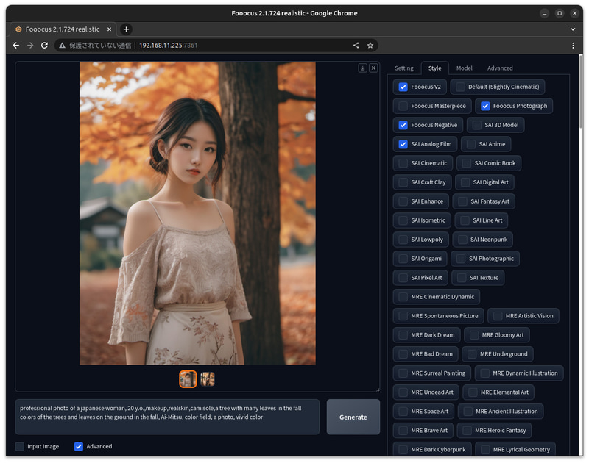
Task: Check the Input Image checkbox
Action: coord(20,446)
